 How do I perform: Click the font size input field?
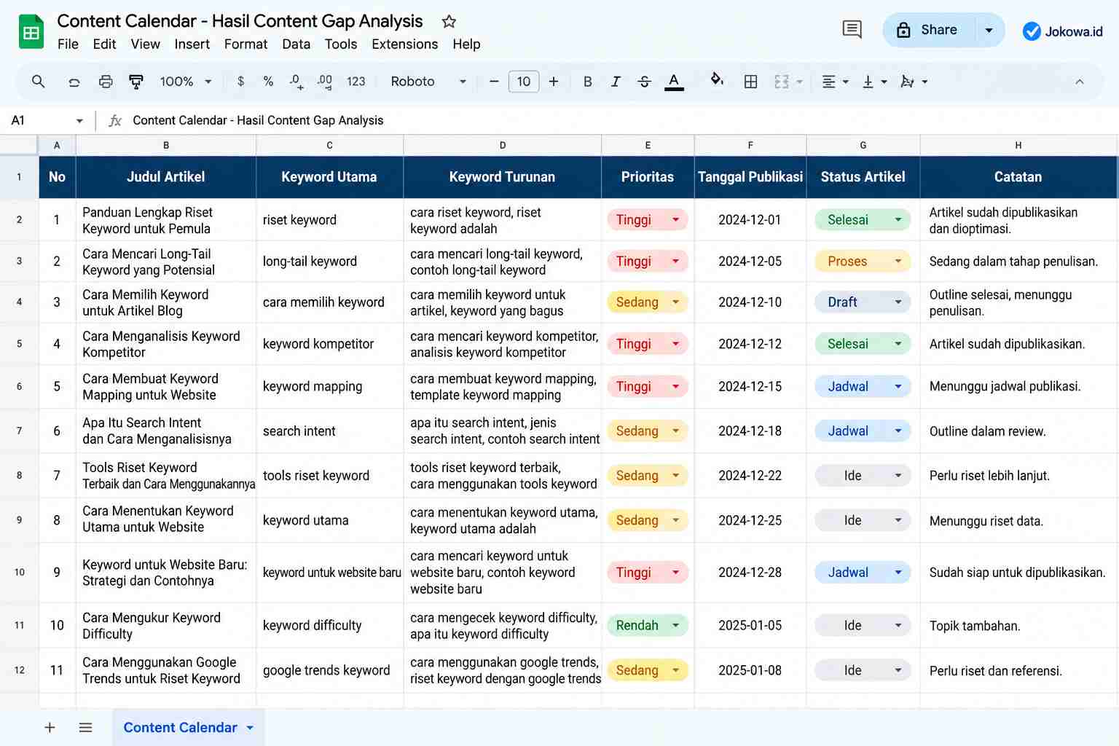(x=524, y=82)
